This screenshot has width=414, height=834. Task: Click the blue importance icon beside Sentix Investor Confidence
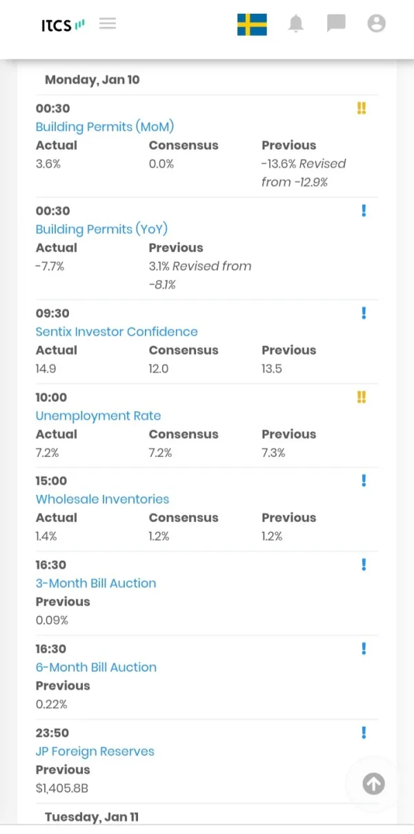point(364,313)
